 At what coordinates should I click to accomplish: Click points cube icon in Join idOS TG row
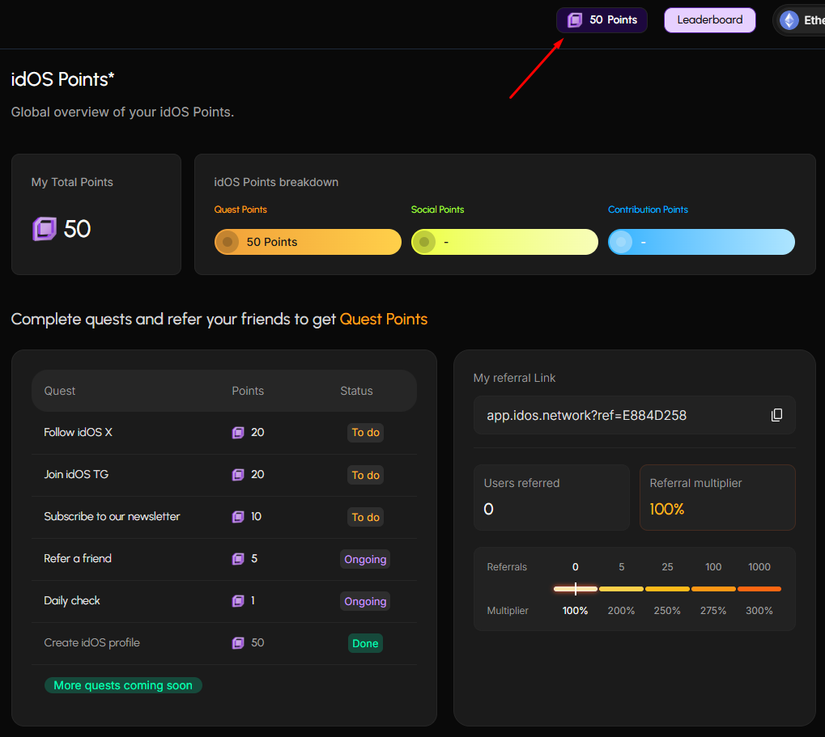tap(238, 475)
